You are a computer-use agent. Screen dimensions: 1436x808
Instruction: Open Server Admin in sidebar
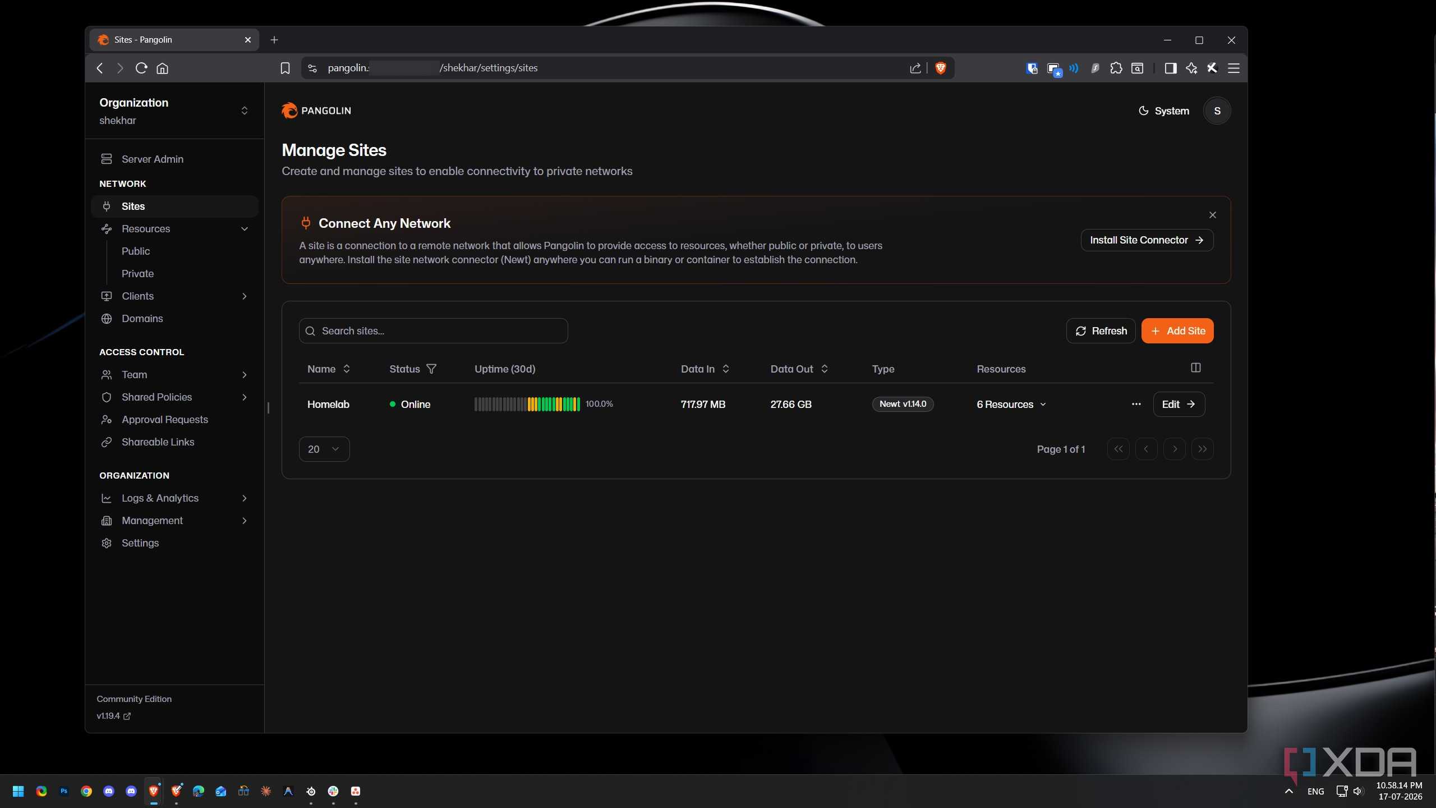174,159
